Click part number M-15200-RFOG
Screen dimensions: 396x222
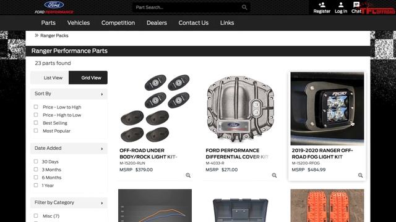[306, 163]
